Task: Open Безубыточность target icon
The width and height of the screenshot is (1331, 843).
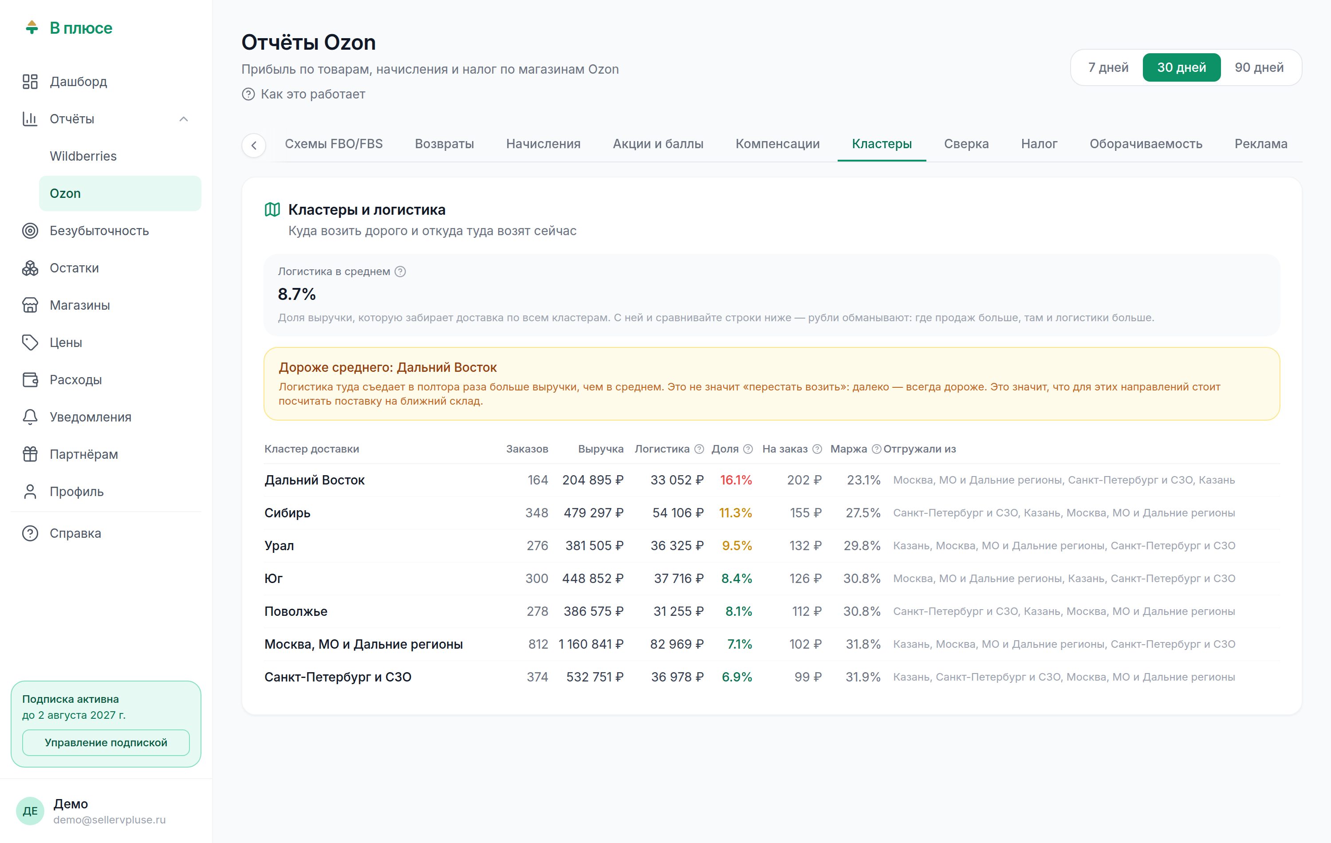Action: coord(30,231)
